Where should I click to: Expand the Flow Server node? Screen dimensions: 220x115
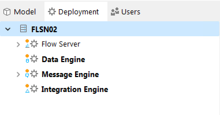click(18, 45)
